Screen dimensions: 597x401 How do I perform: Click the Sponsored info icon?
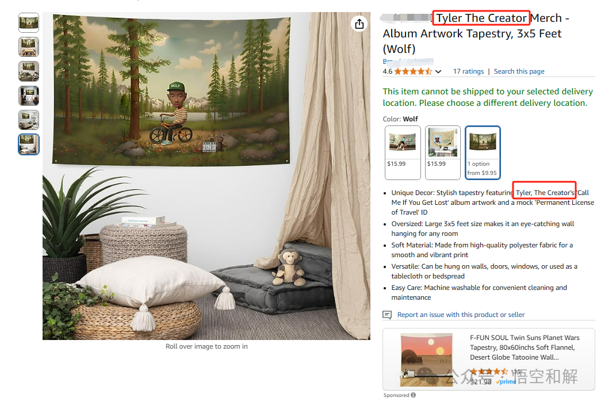pyautogui.click(x=413, y=395)
